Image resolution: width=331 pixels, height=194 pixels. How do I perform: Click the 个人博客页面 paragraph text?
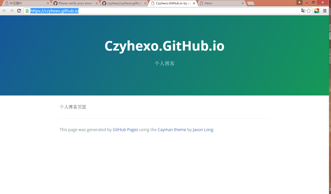(x=73, y=107)
